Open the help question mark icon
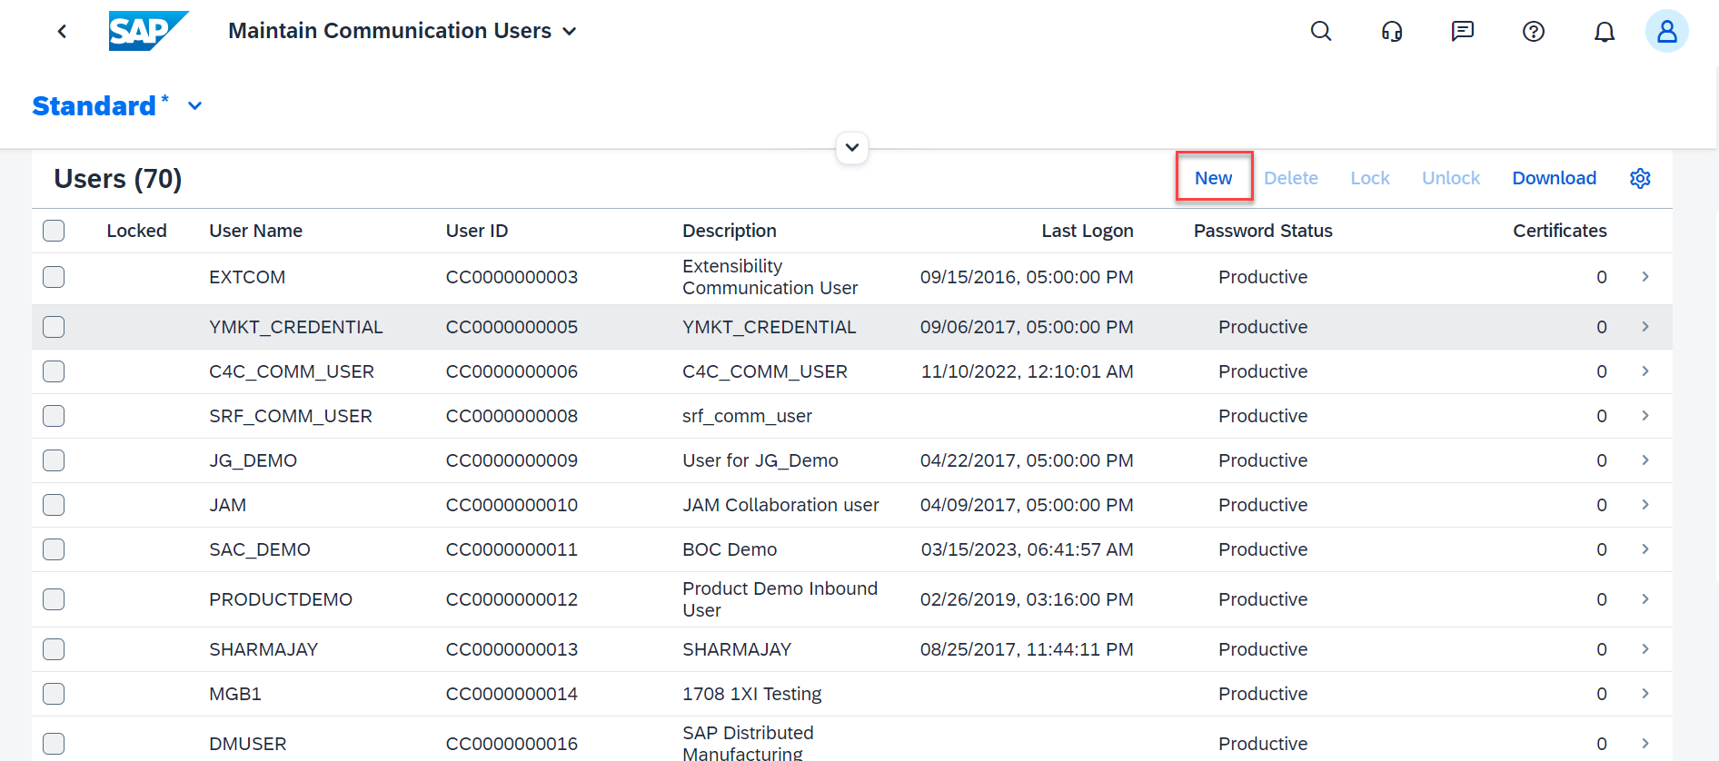This screenshot has width=1719, height=761. [1534, 32]
